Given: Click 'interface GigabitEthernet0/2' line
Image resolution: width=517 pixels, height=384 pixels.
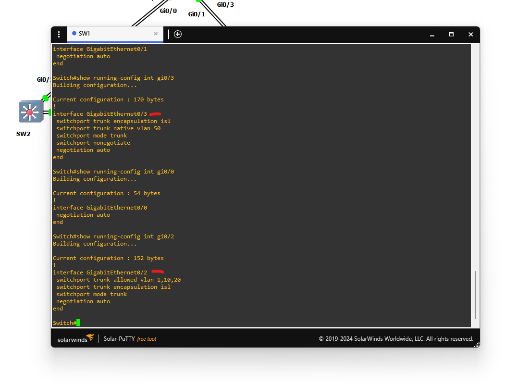Looking at the screenshot, I should [100, 273].
